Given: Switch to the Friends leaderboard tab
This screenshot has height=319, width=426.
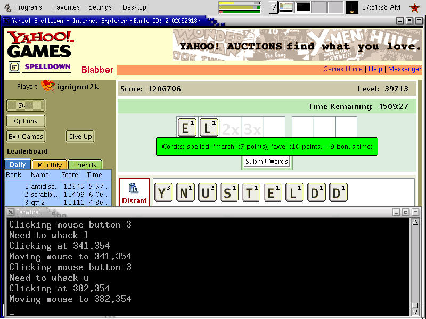Looking at the screenshot, I should coord(85,165).
